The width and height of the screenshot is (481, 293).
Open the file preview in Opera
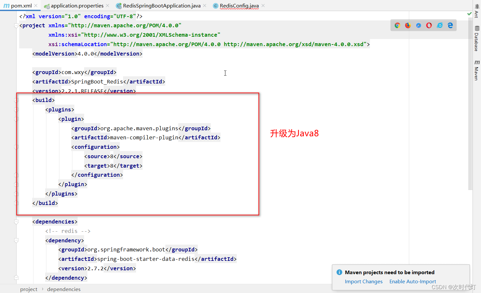tap(429, 25)
